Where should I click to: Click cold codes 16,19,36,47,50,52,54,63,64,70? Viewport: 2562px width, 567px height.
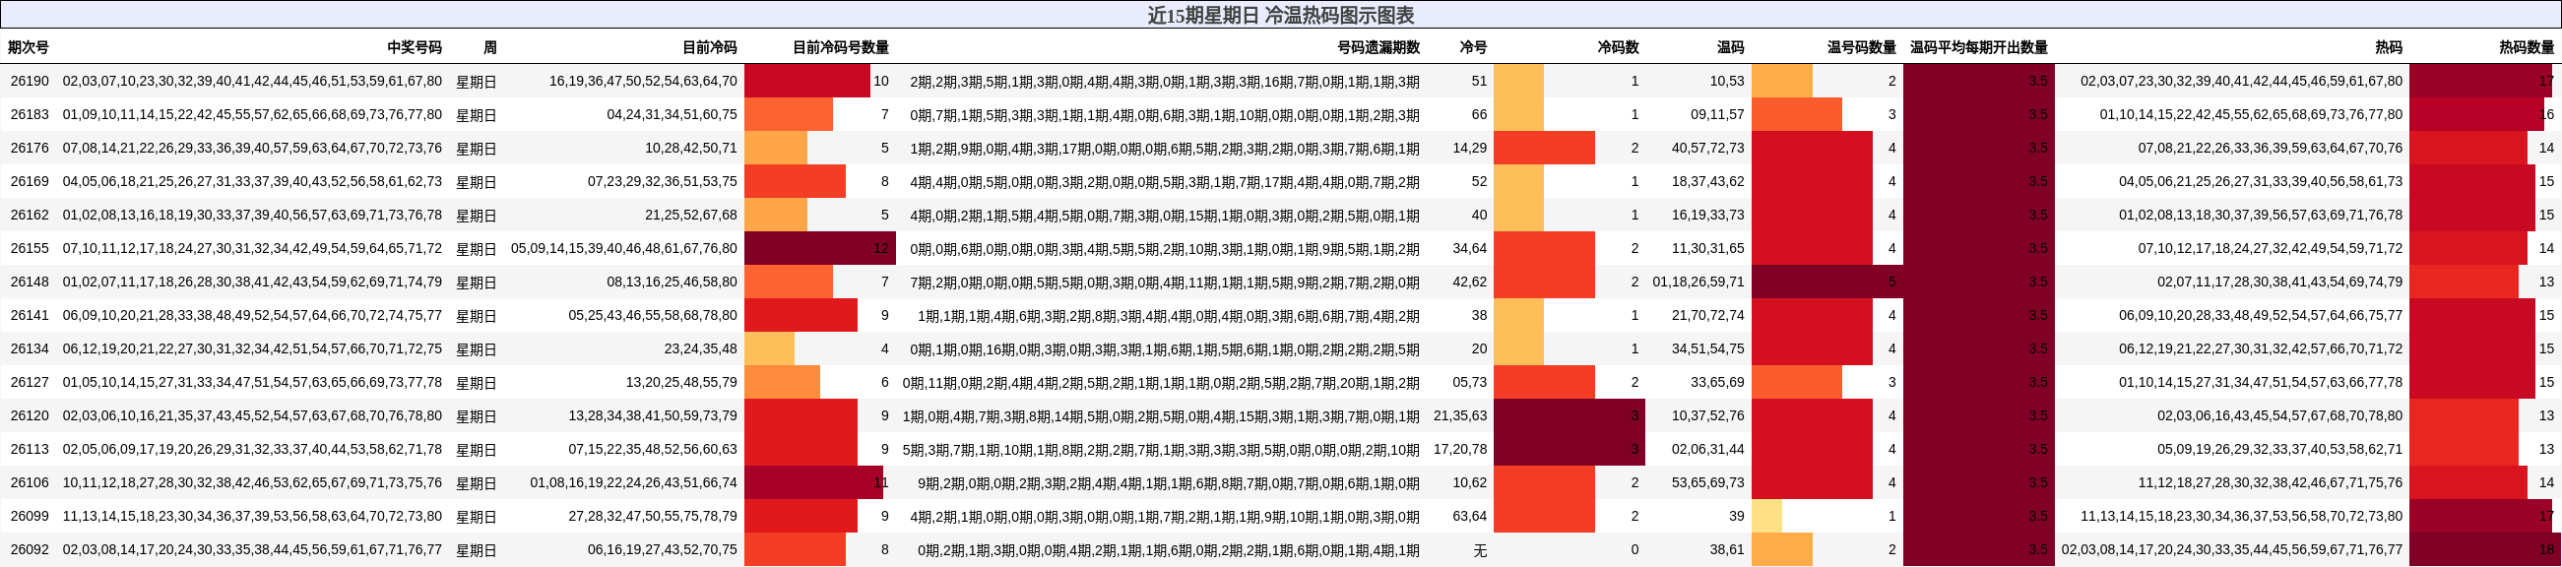tap(644, 81)
